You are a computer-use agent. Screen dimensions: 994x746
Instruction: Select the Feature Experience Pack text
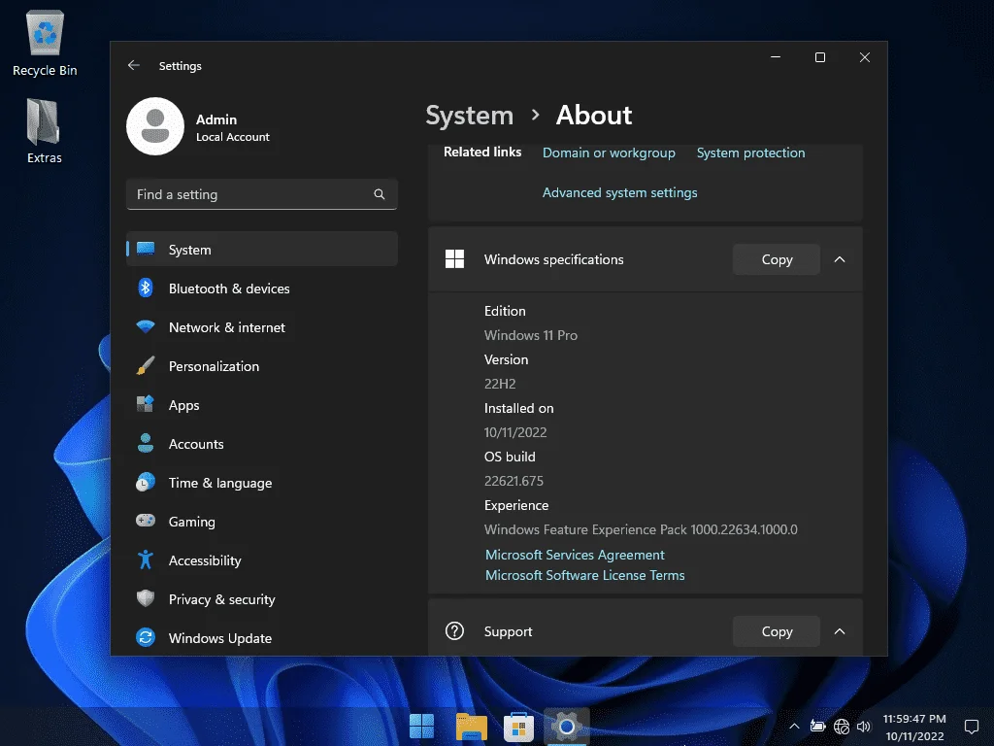pos(641,529)
